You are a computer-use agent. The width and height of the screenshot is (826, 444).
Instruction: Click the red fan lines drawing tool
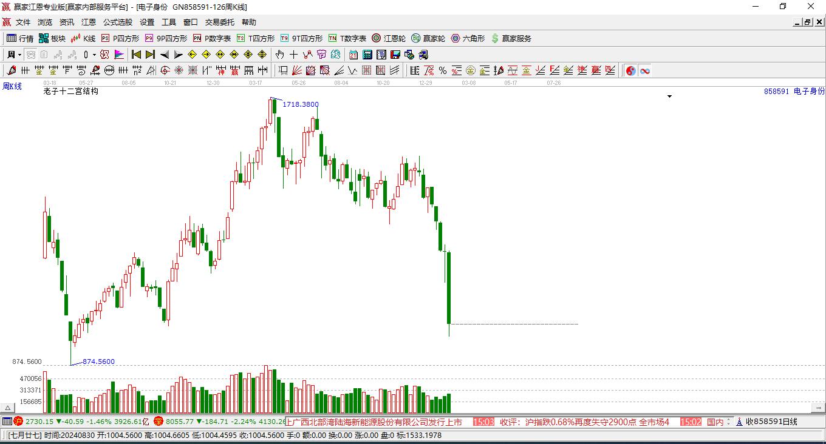pos(297,71)
